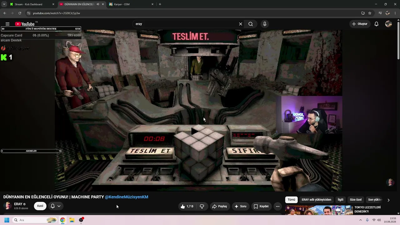The image size is (400, 225).
Task: Dislike the video
Action: [x=202, y=206]
